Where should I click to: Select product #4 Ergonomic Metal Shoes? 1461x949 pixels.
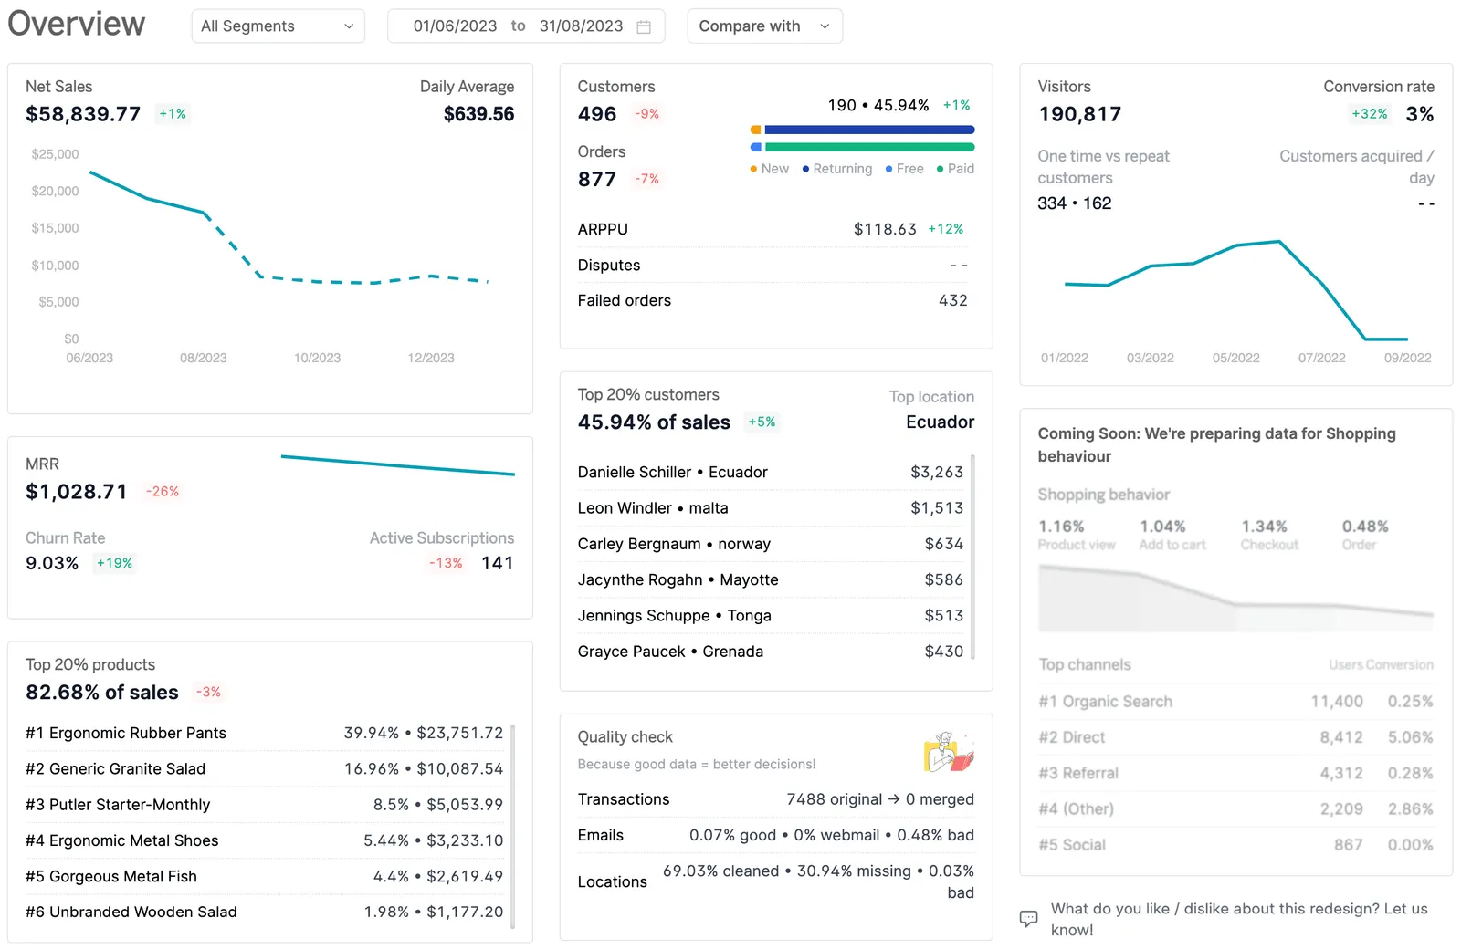pos(264,840)
